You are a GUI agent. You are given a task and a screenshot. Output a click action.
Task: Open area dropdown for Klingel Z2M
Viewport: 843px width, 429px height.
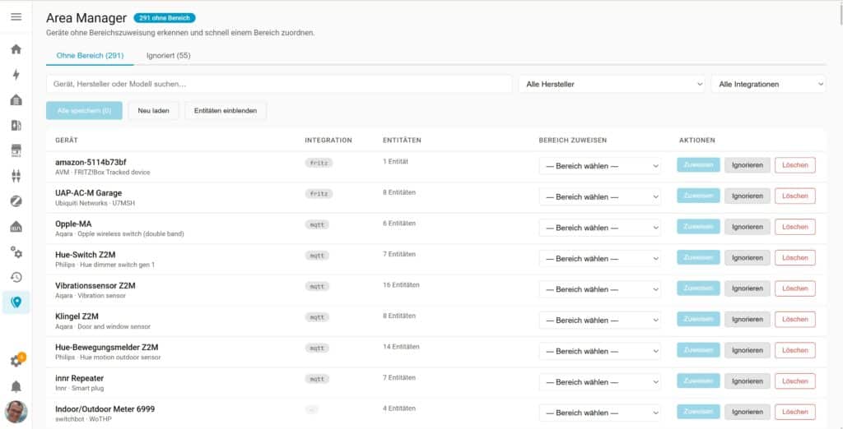click(600, 320)
